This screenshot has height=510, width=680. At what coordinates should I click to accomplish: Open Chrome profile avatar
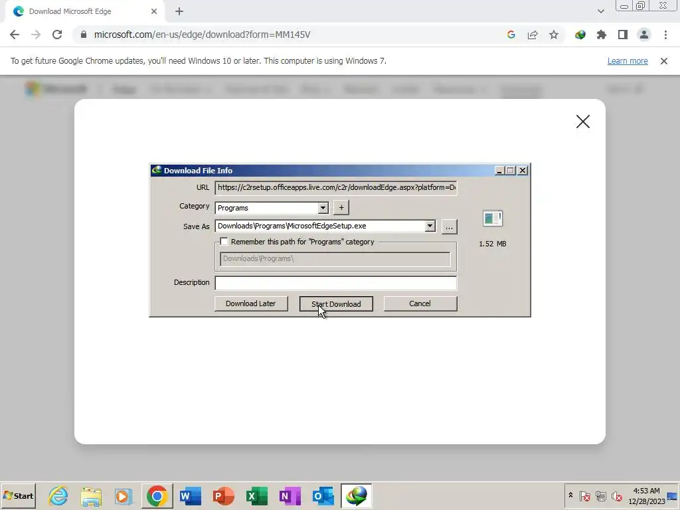point(644,35)
